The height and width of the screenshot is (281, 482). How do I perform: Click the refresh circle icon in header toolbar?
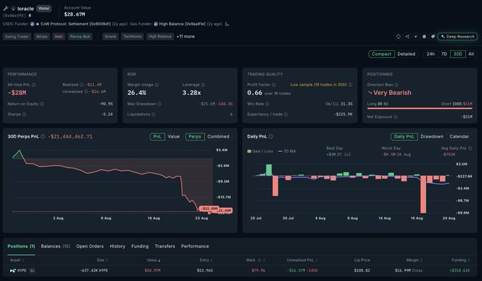(398, 36)
